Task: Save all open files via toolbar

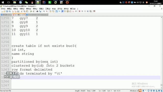Action: (10, 11)
